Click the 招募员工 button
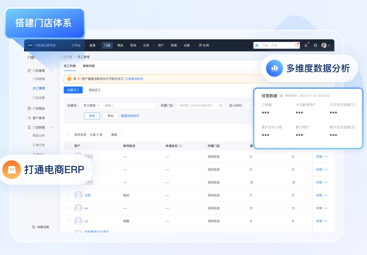This screenshot has width=367, height=255. coord(73,90)
